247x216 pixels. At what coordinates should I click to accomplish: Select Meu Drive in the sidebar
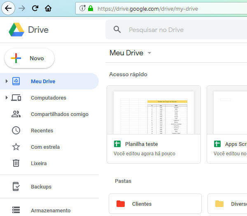49,81
